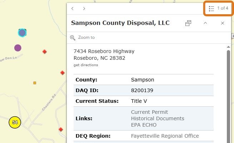Go to next feature in popup
The image size is (234, 143).
(x=84, y=8)
